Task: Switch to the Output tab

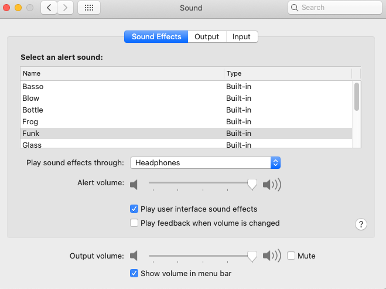Action: 207,36
